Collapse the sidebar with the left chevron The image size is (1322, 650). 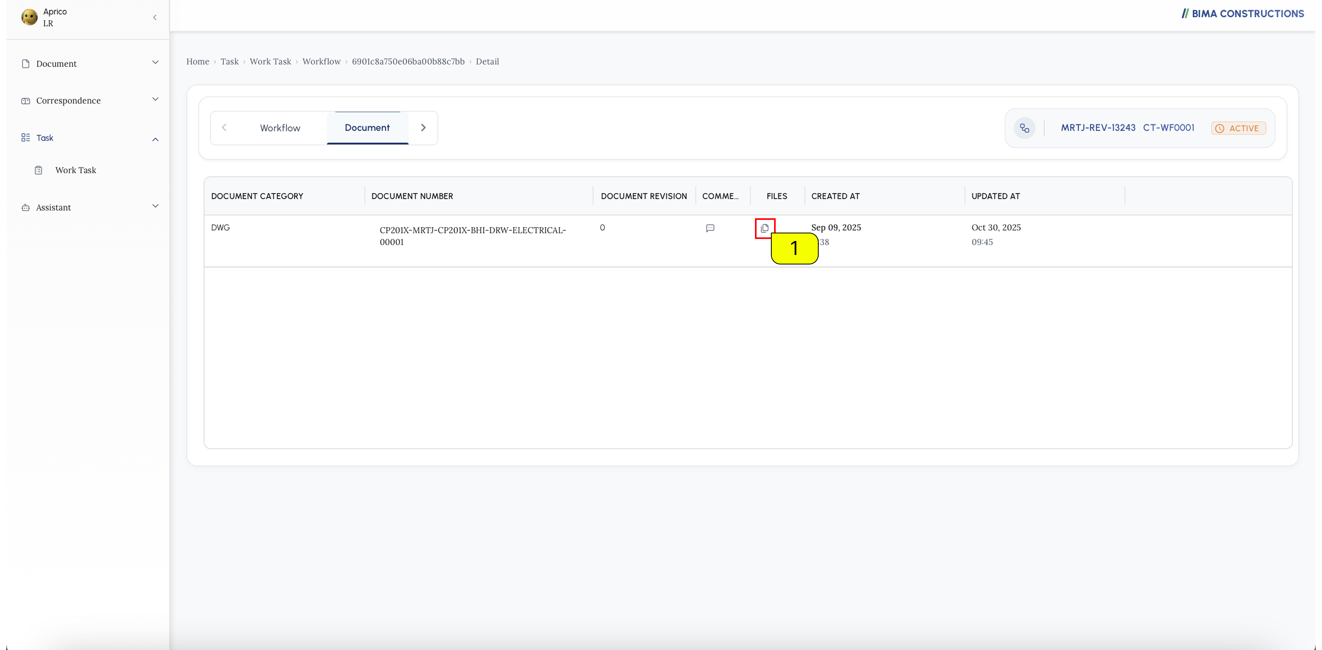coord(154,18)
